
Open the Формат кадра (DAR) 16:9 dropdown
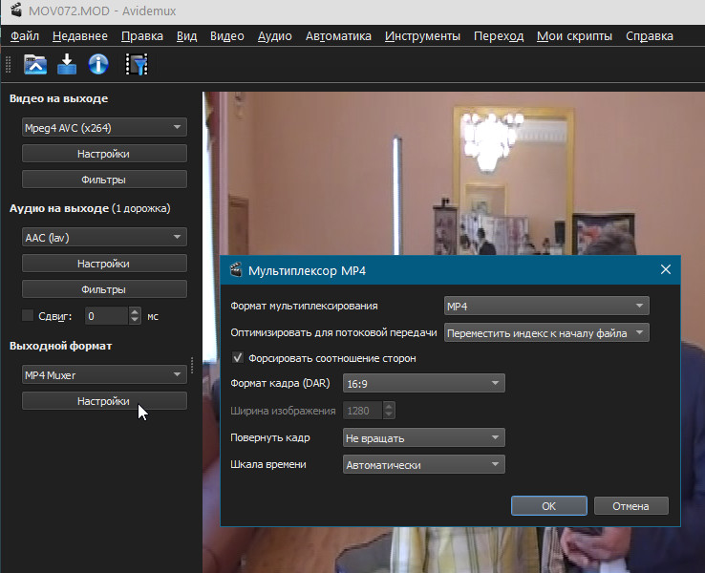click(x=423, y=383)
